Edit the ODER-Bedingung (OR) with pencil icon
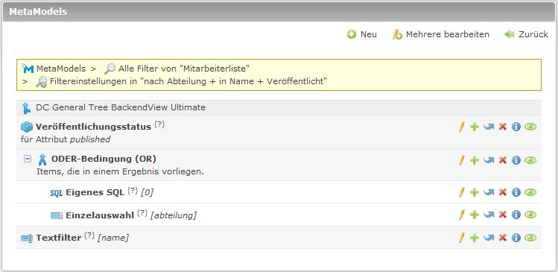 point(462,160)
